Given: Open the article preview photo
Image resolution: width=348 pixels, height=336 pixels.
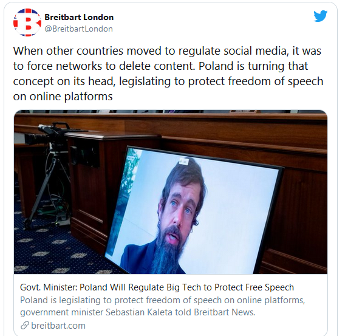Looking at the screenshot, I should tap(171, 192).
